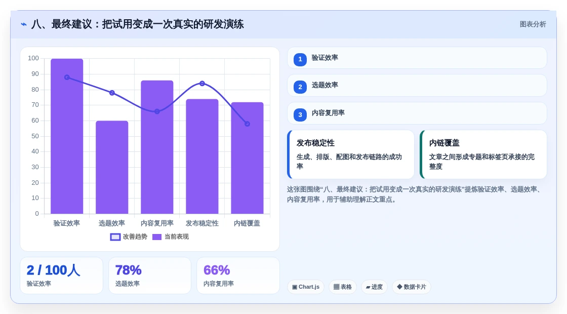Select the 进度 tag
Screen dimensions: 567x314
pyautogui.click(x=374, y=287)
